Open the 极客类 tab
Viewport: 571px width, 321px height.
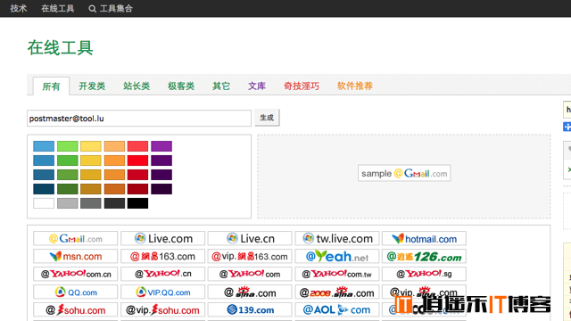[x=181, y=86]
